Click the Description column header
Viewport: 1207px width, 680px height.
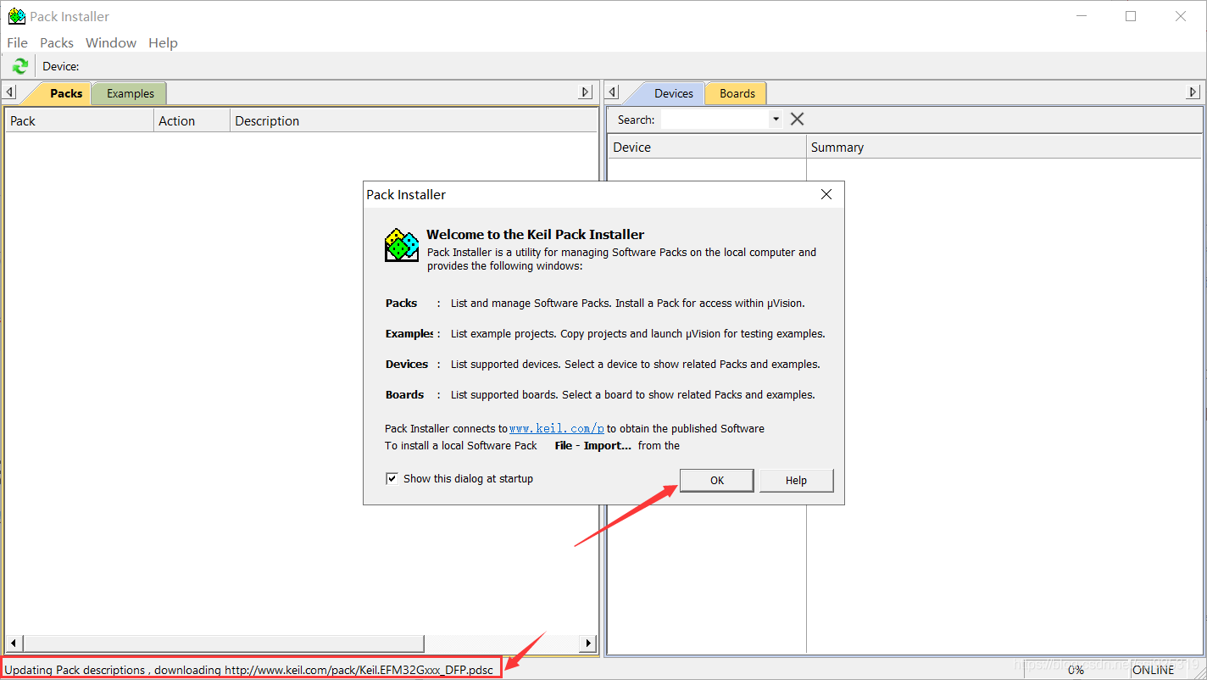pyautogui.click(x=414, y=120)
